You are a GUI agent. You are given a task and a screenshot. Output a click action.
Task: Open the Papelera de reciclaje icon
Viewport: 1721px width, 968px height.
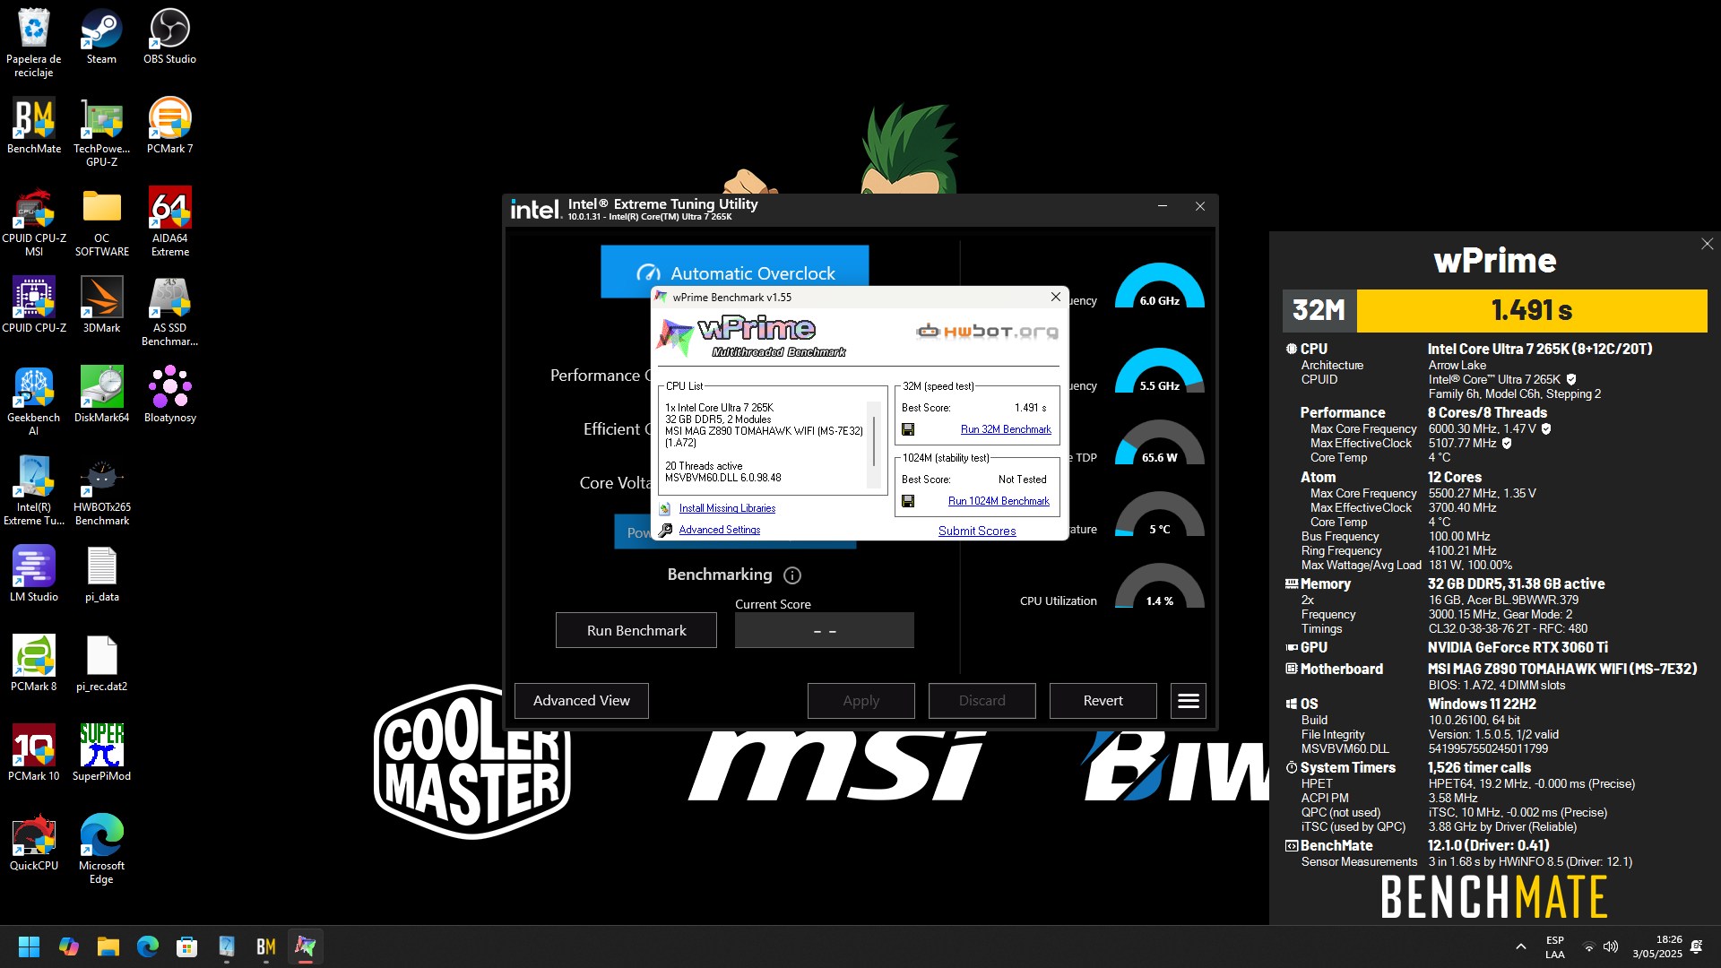(x=33, y=44)
